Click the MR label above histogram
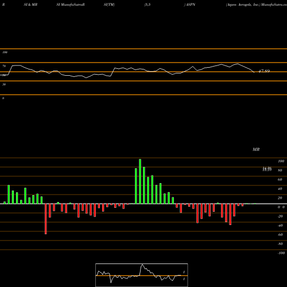This screenshot has width=287, height=287. point(256,149)
